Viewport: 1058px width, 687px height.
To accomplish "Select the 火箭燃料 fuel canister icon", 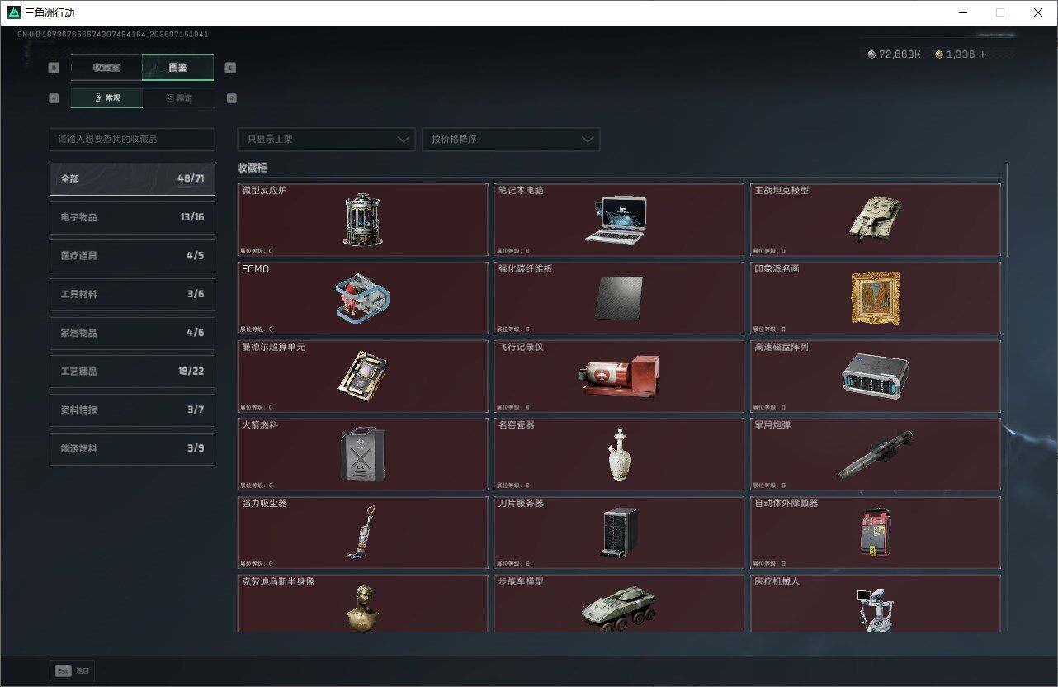I will (362, 454).
